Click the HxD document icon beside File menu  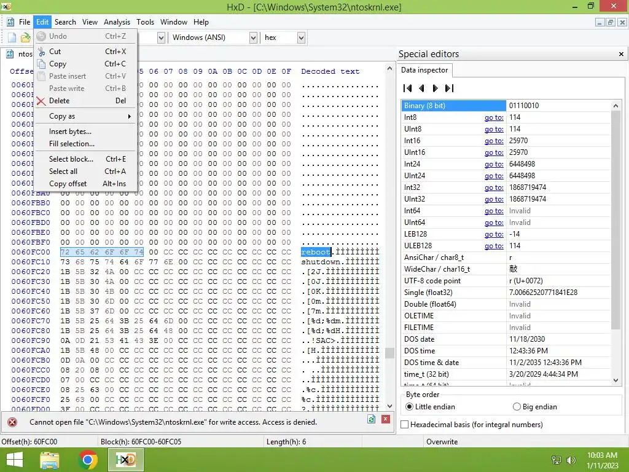[x=10, y=22]
